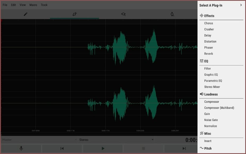Select the vertical zoom tool
This screenshot has height=154, width=246.
[172, 14]
